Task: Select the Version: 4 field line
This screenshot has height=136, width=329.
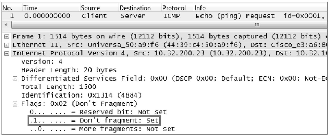Action: 42,62
